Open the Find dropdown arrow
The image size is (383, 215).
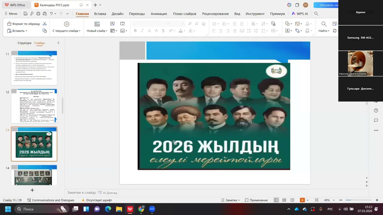coord(329,31)
